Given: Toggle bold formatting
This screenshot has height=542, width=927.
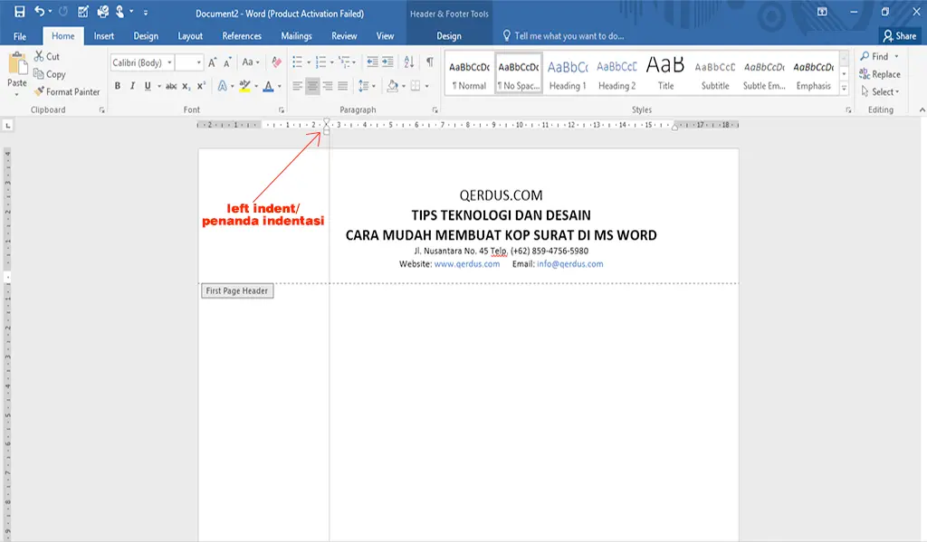Looking at the screenshot, I should 118,86.
